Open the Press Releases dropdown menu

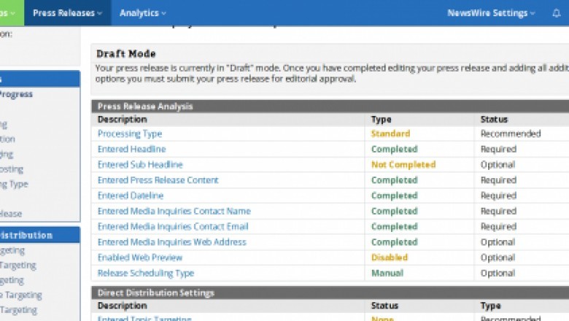67,13
